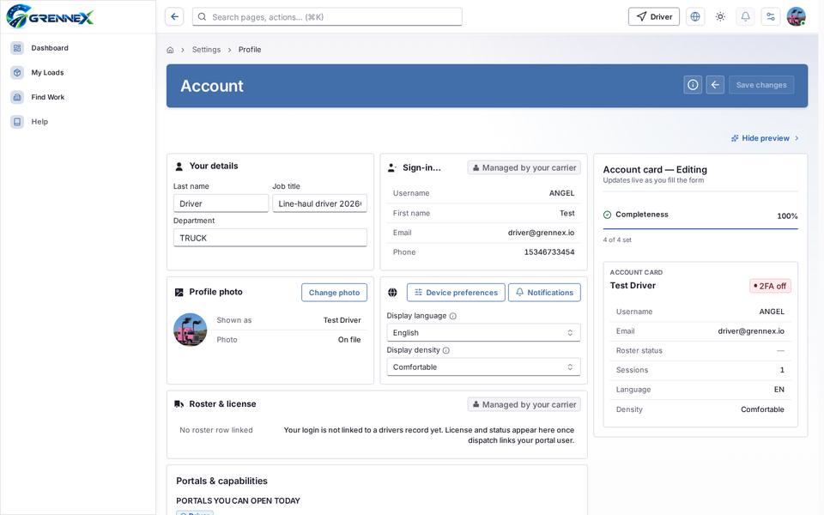Click the Display density info icon
The height and width of the screenshot is (515, 824).
(x=446, y=350)
